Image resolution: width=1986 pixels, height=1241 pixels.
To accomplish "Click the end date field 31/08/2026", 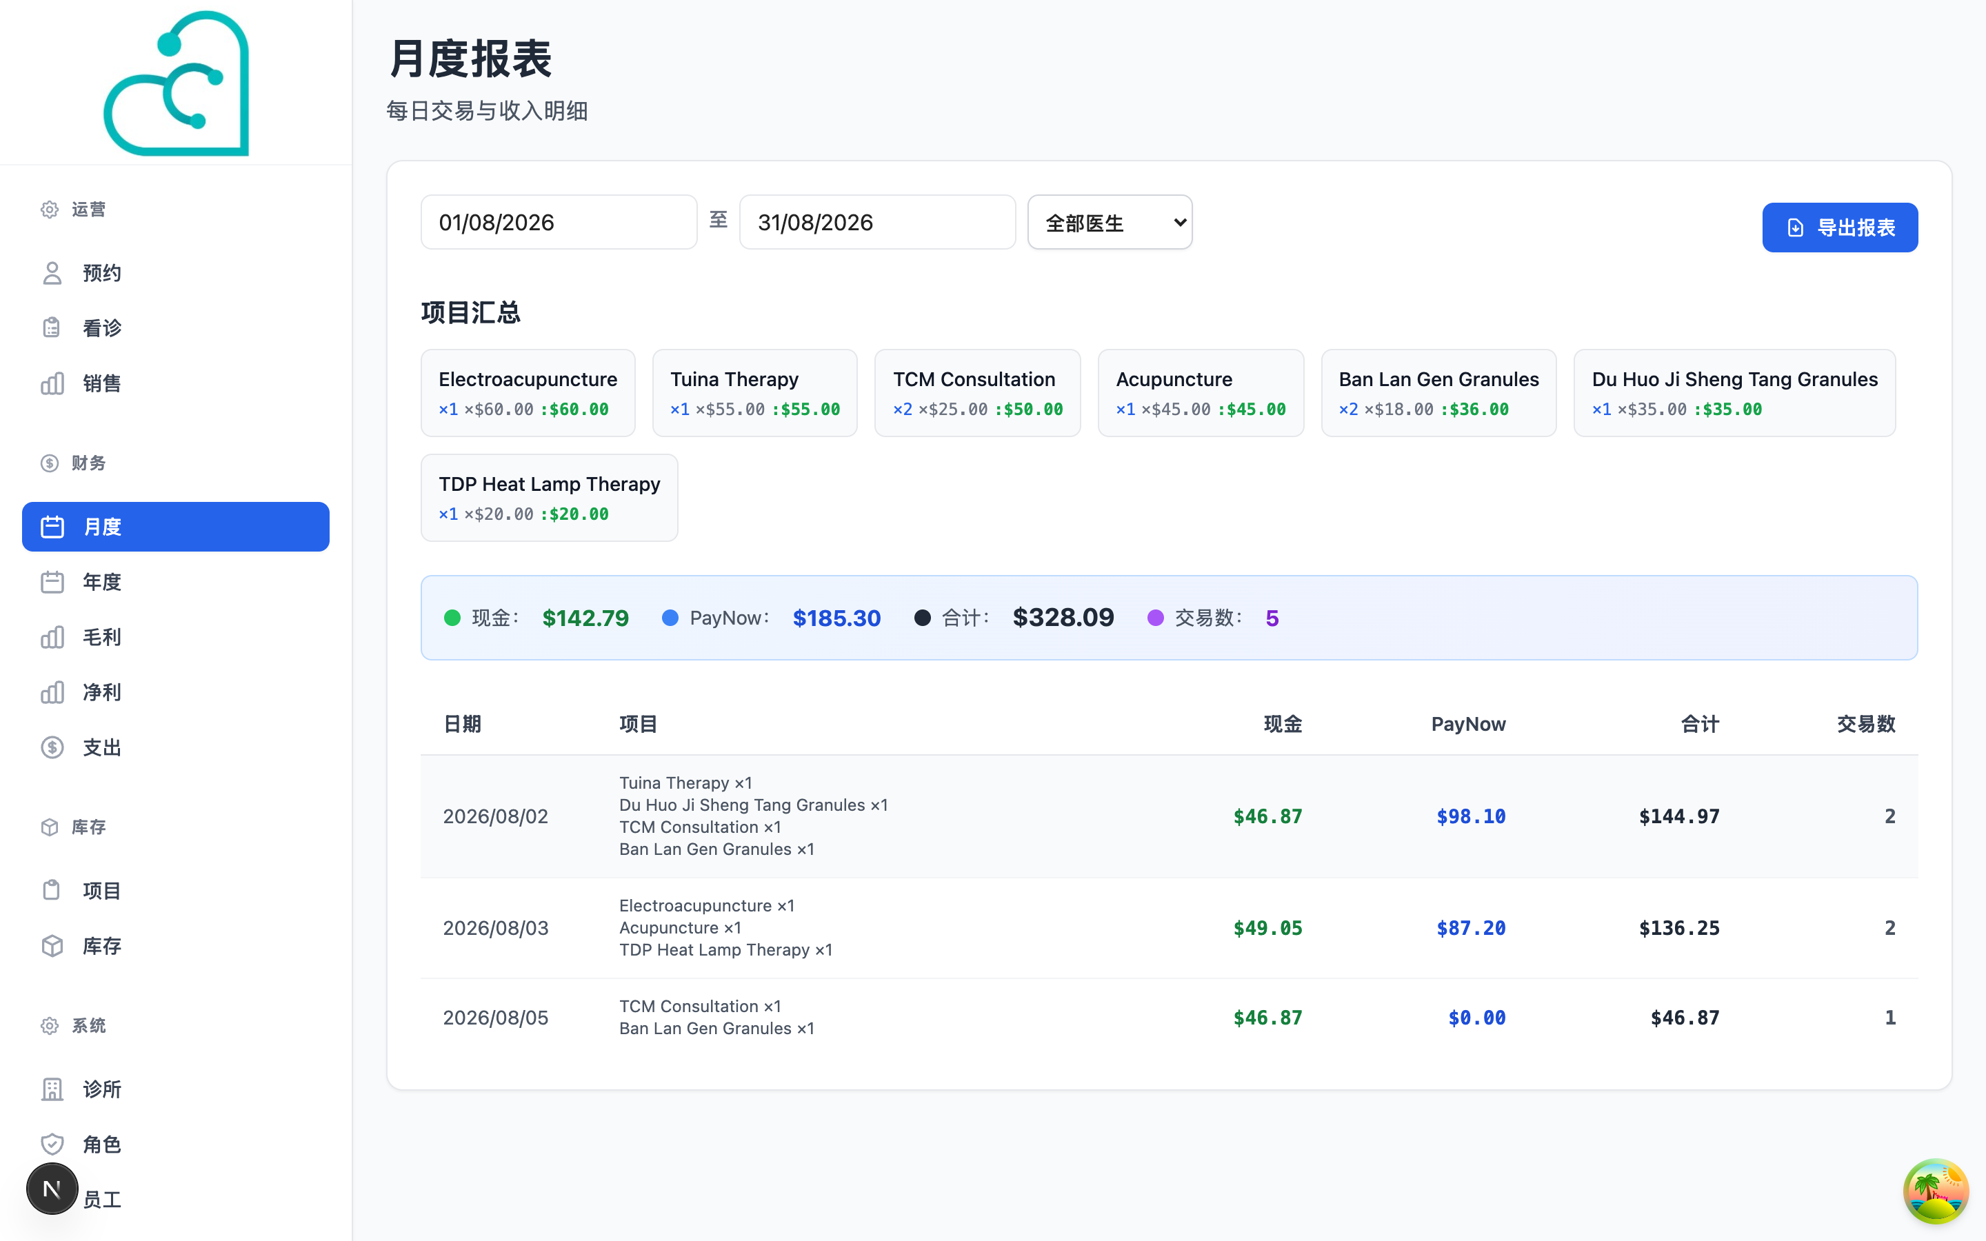I will 877,223.
